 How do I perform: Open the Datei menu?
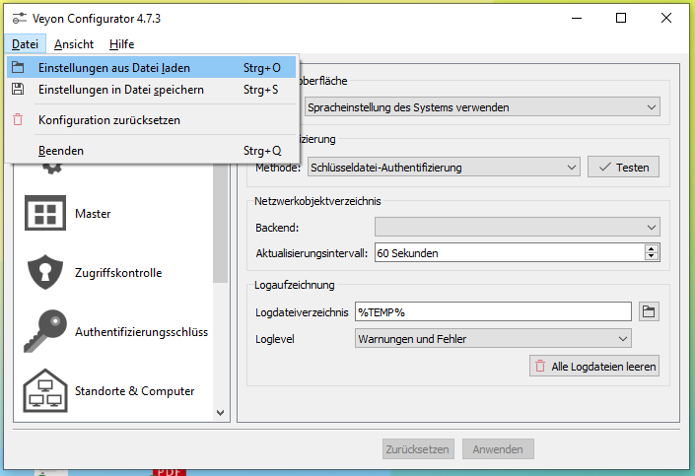(x=26, y=44)
